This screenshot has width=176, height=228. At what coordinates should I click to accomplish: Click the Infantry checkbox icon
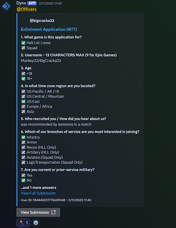(23, 137)
